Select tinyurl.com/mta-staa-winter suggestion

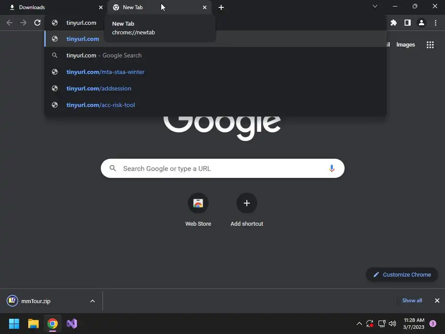[x=216, y=72]
